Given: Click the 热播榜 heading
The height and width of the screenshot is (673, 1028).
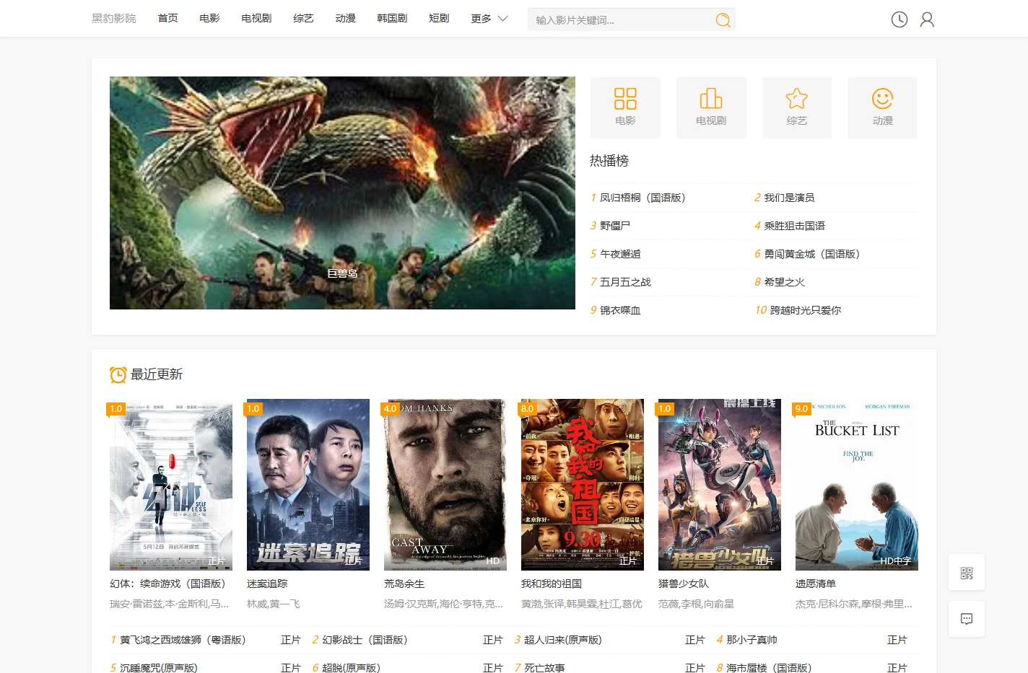Looking at the screenshot, I should pos(609,161).
